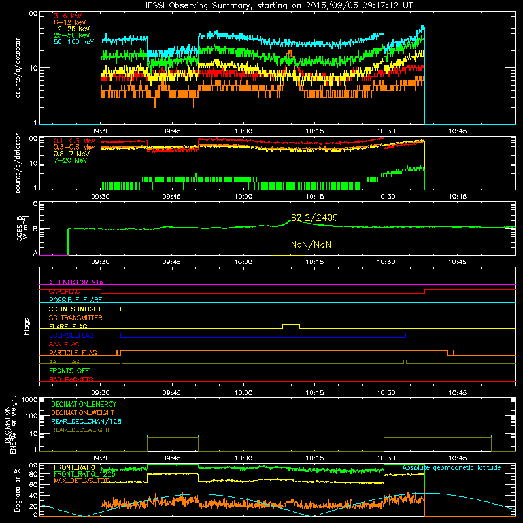Click the 0.8-7 MeV legend label
The width and height of the screenshot is (523, 523).
pyautogui.click(x=71, y=154)
